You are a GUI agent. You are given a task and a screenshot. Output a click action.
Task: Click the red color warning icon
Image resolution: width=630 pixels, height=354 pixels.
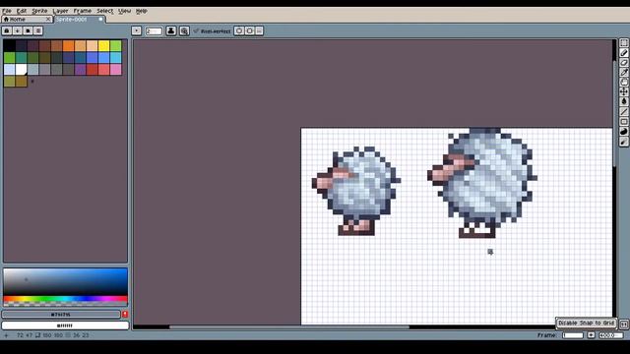click(x=125, y=315)
